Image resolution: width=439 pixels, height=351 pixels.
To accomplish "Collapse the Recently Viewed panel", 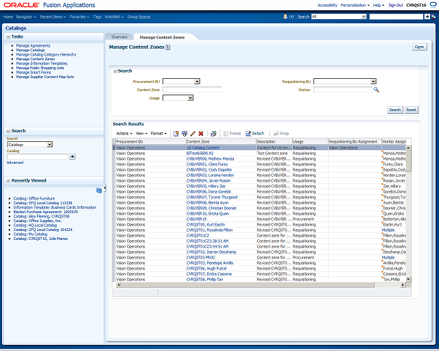I will pos(8,180).
